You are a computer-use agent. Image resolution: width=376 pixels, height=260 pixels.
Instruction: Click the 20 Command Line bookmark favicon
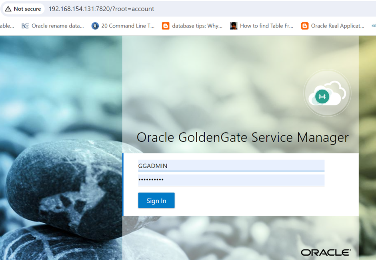pyautogui.click(x=95, y=26)
